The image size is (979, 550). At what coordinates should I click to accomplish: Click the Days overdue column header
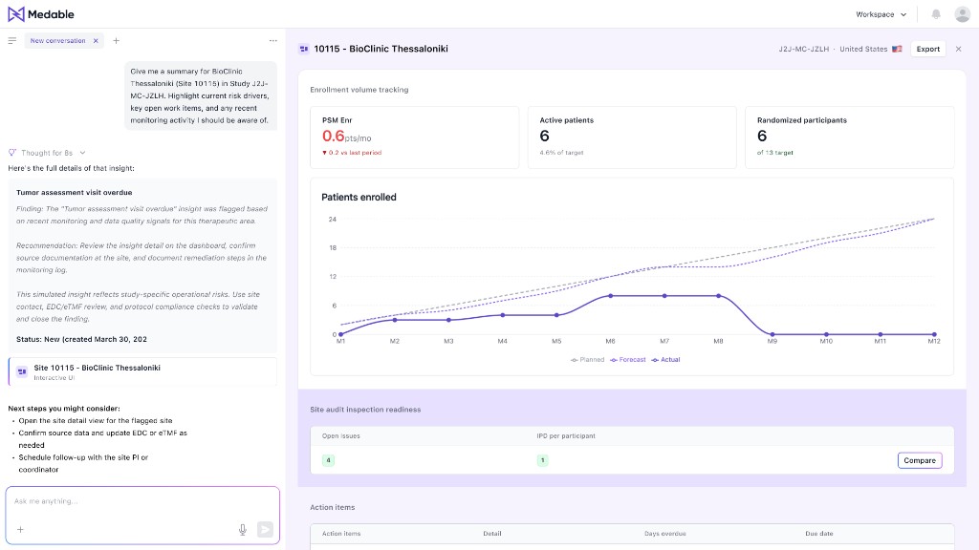coord(665,534)
